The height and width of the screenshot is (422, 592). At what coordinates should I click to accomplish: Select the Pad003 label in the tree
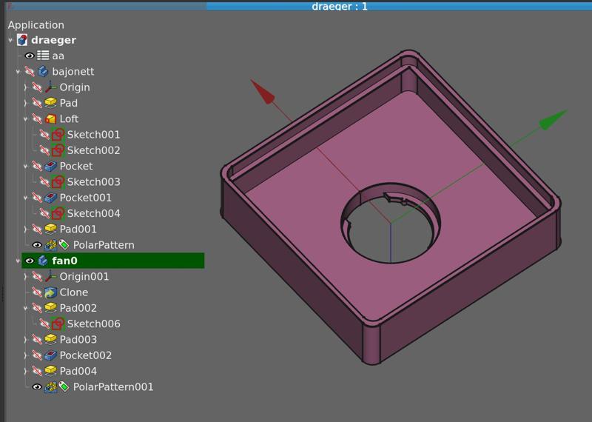point(78,339)
